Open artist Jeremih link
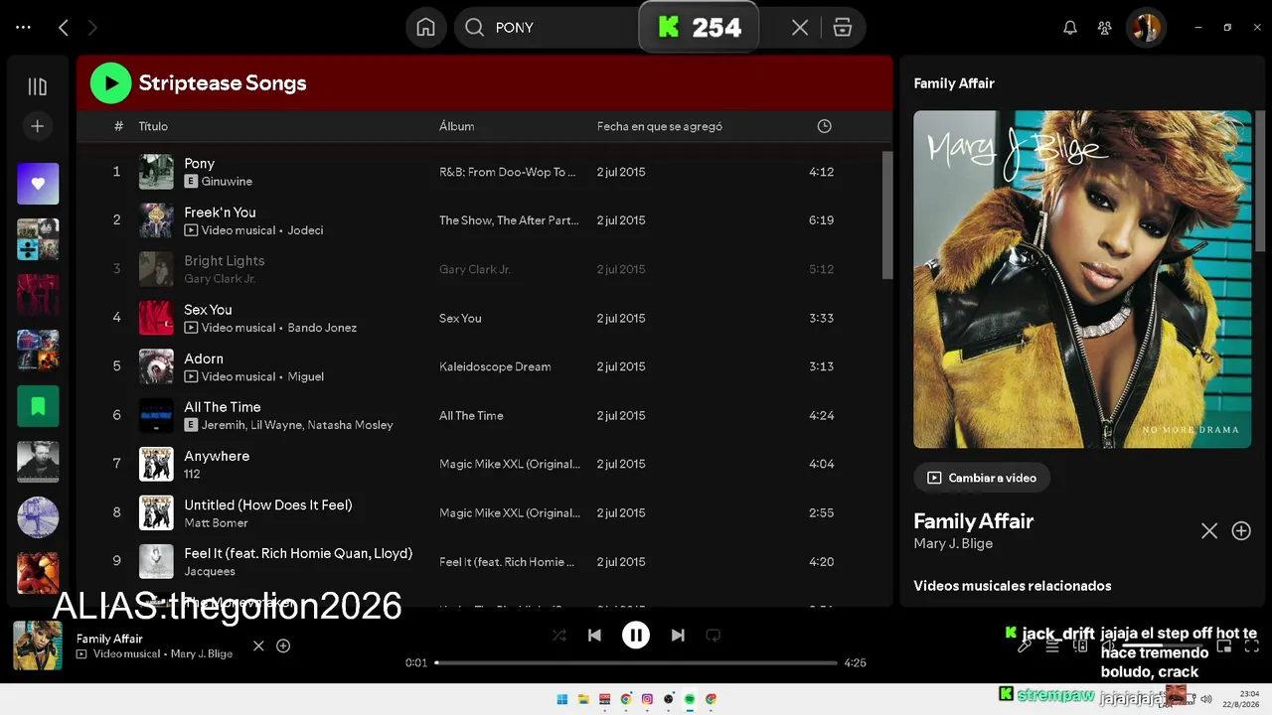This screenshot has height=715, width=1272. [223, 425]
